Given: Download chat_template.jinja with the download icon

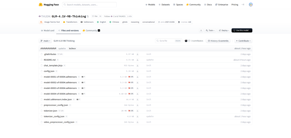Looking at the screenshot, I should point(137,66).
